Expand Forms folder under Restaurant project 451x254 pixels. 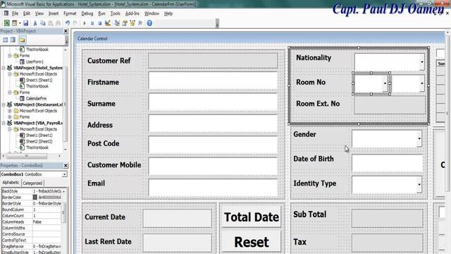pos(9,117)
